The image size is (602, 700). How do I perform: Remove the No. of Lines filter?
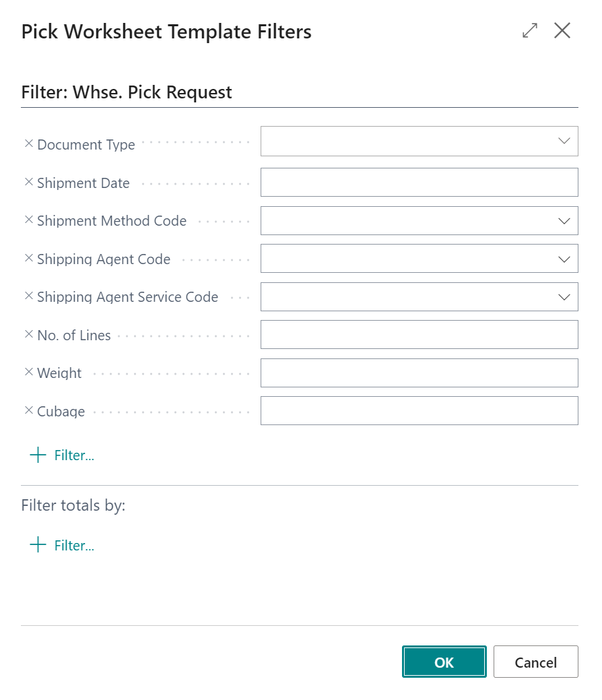tap(28, 334)
